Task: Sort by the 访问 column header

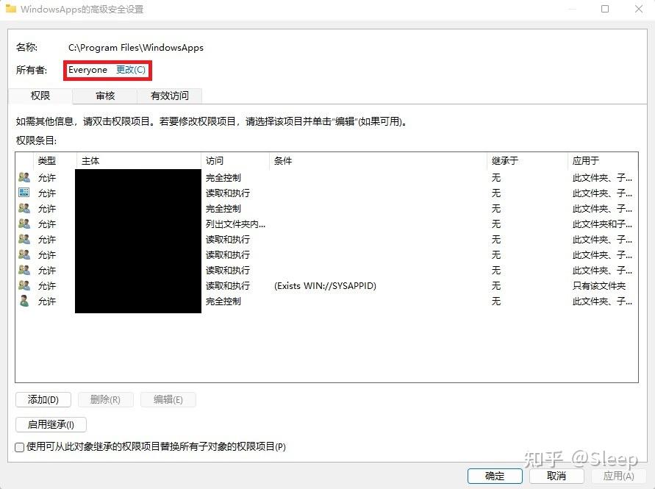Action: (235, 160)
